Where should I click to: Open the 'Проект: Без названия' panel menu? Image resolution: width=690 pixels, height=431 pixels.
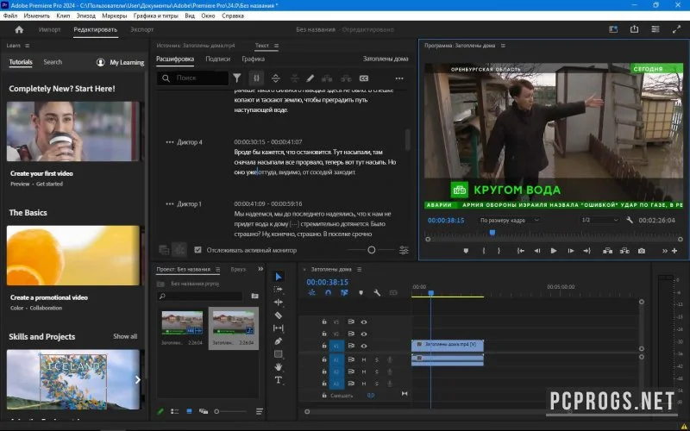click(218, 269)
